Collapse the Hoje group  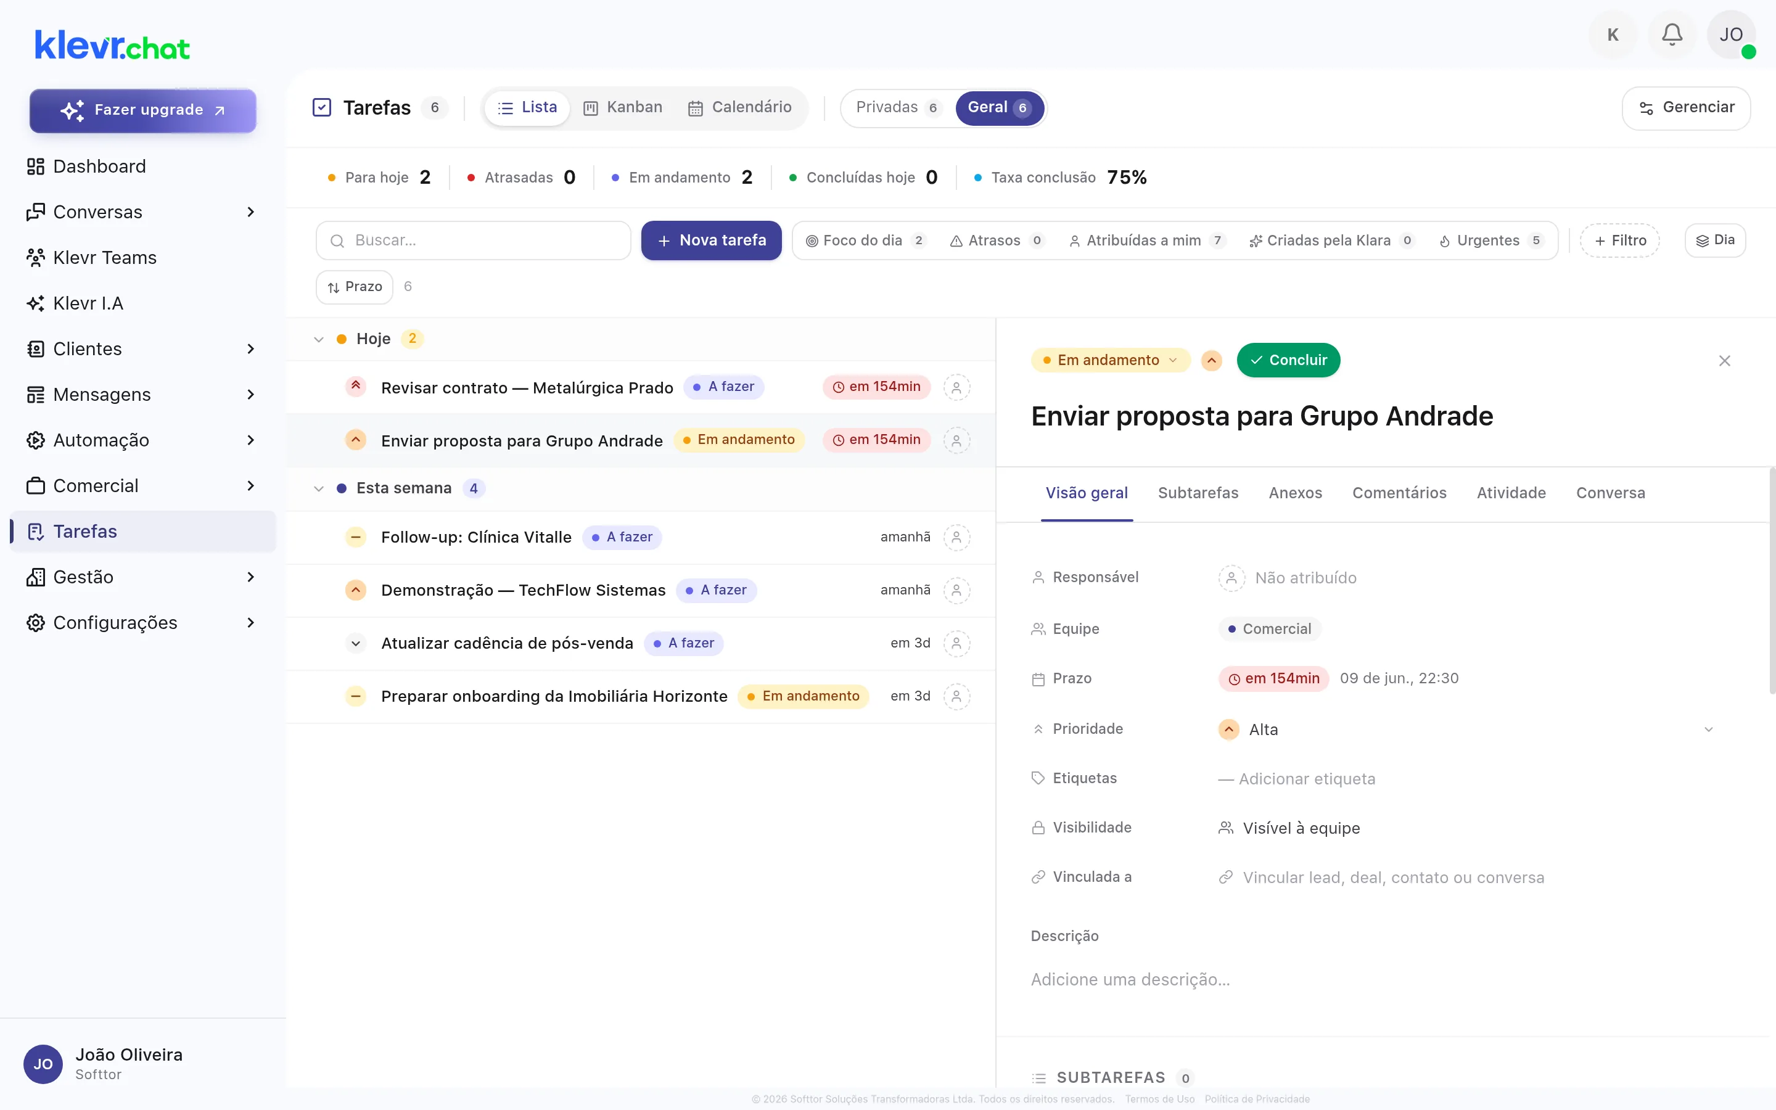318,339
